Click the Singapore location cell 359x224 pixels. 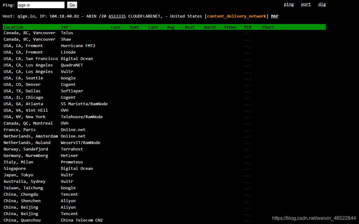[15, 168]
